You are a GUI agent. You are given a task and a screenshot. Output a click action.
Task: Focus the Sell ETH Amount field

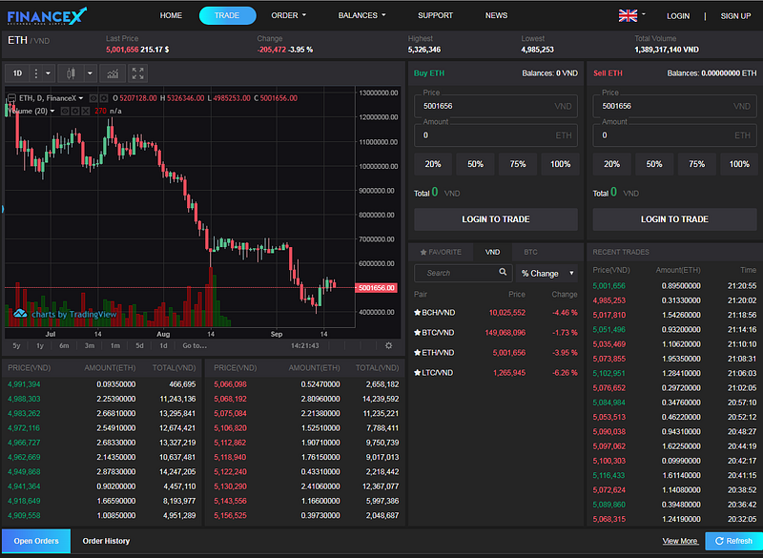pyautogui.click(x=674, y=135)
